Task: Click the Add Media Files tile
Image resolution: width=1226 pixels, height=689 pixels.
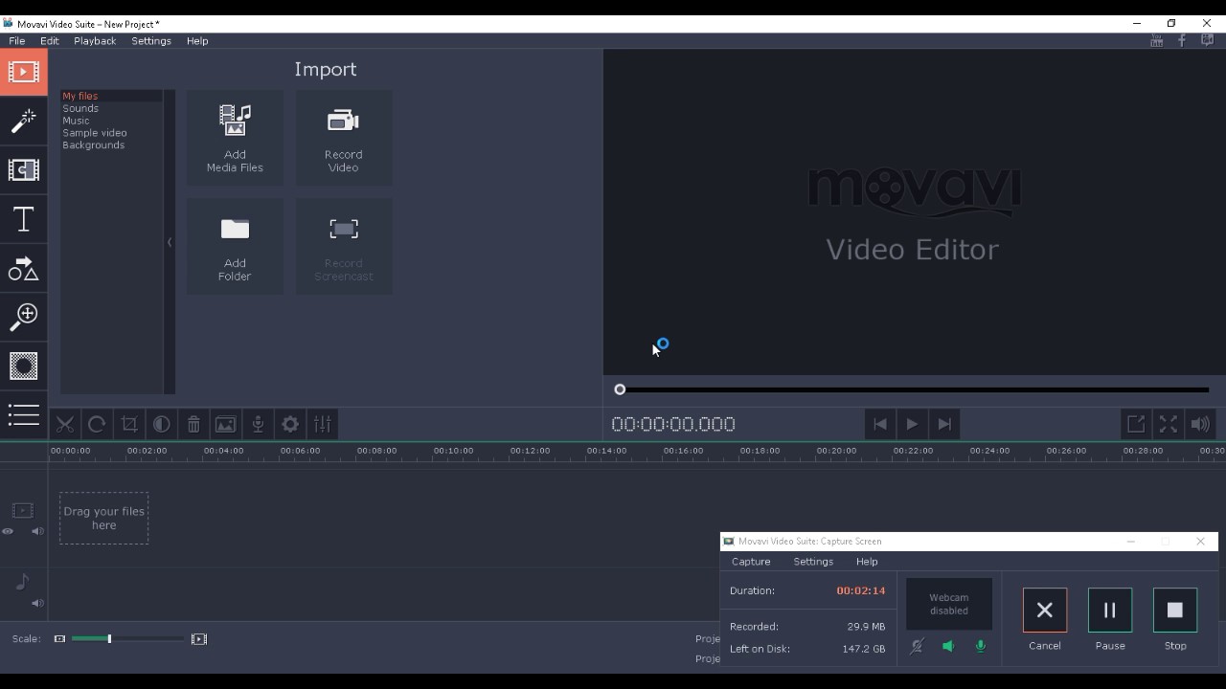Action: pos(235,138)
